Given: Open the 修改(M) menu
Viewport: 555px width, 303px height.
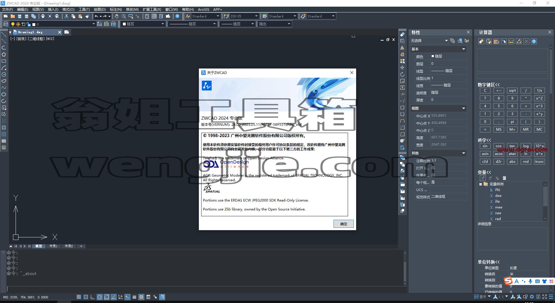Looking at the screenshot, I should coord(132,9).
